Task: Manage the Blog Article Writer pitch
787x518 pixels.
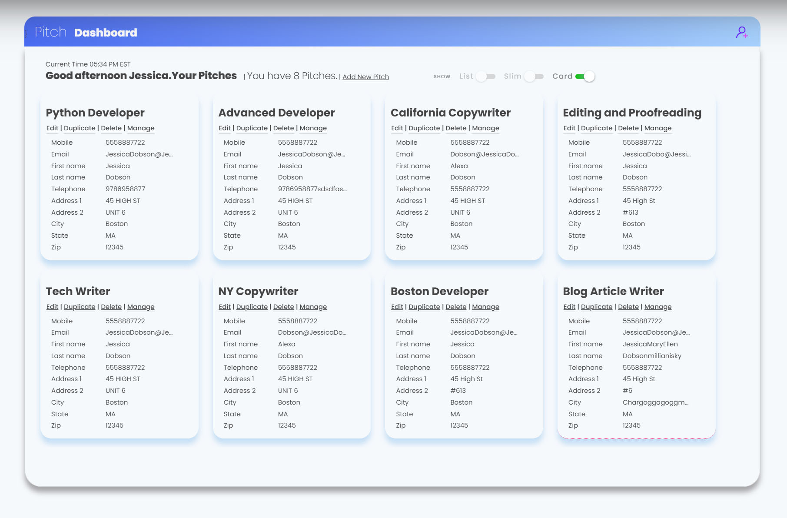Action: click(x=657, y=307)
